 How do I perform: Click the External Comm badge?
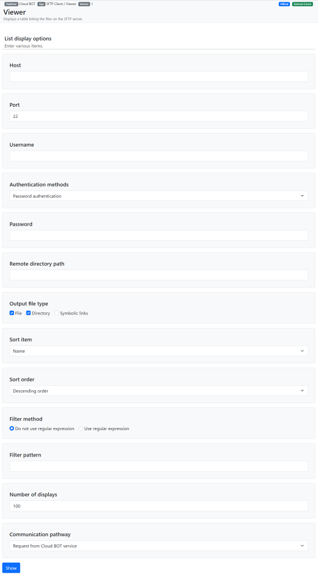click(303, 4)
